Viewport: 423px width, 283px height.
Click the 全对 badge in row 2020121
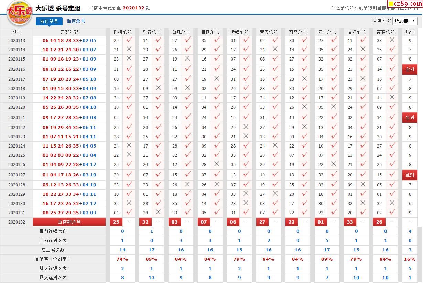pos(410,118)
